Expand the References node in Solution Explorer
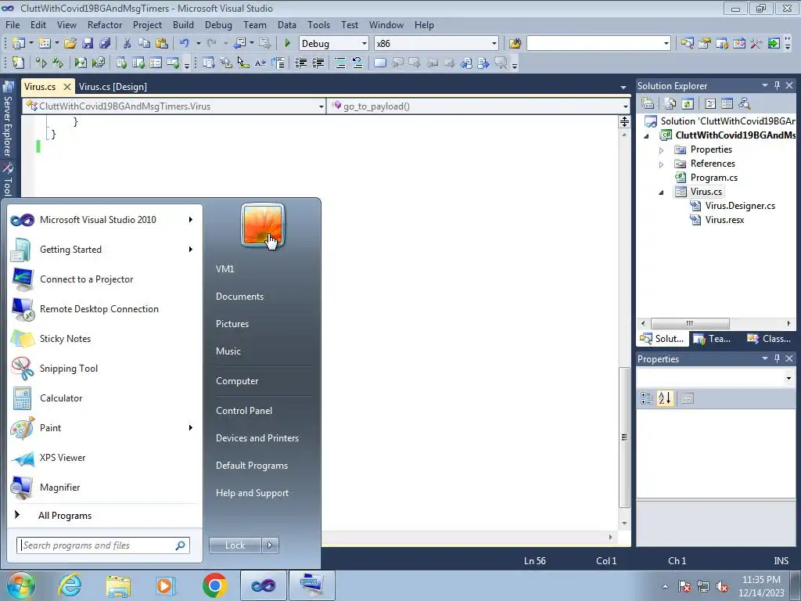Screen dimensions: 801x601 pyautogui.click(x=662, y=164)
